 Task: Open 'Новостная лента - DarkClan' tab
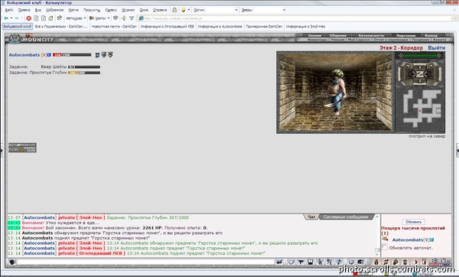click(x=114, y=26)
